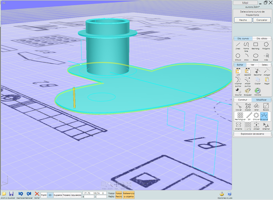Pick the Dir array option
The width and height of the screenshot is (273, 200).
click(x=249, y=116)
